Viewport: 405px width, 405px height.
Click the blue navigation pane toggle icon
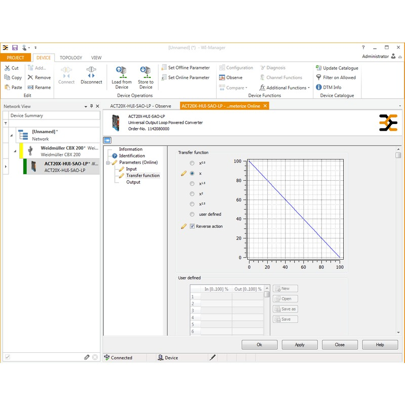point(107,140)
